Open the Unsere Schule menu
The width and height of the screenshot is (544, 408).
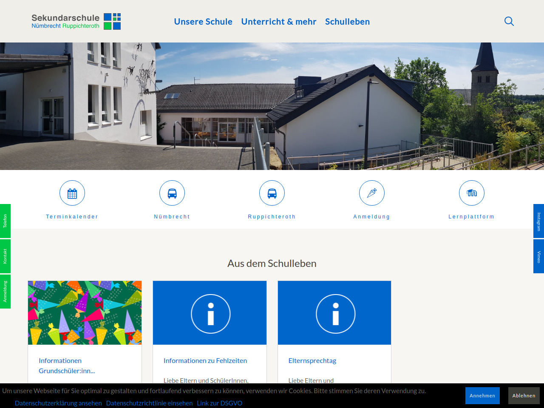click(203, 22)
